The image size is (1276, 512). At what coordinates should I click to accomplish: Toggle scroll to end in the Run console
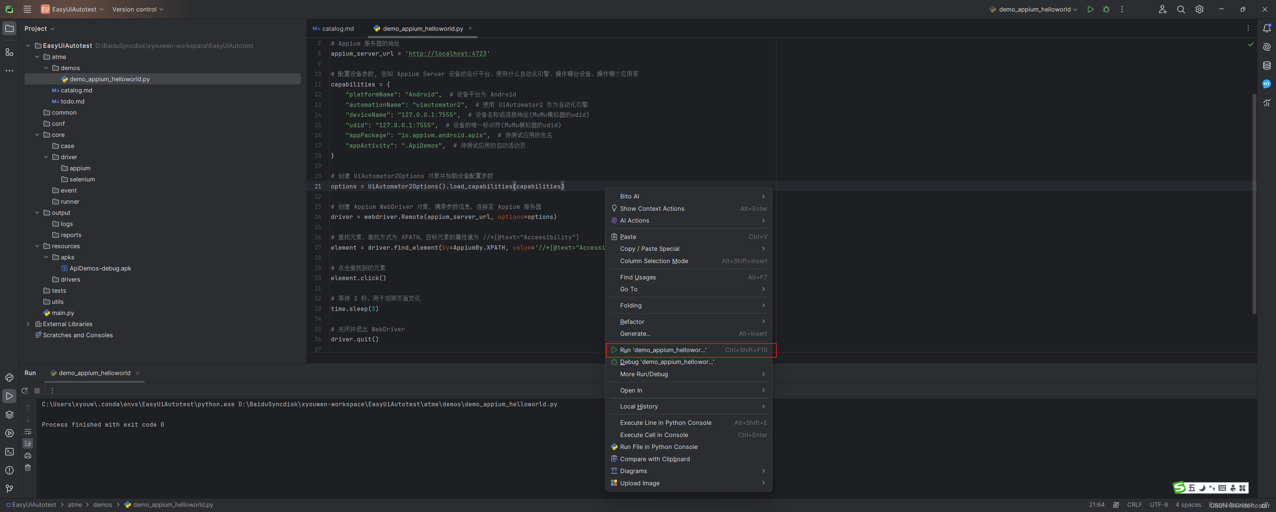[x=28, y=444]
